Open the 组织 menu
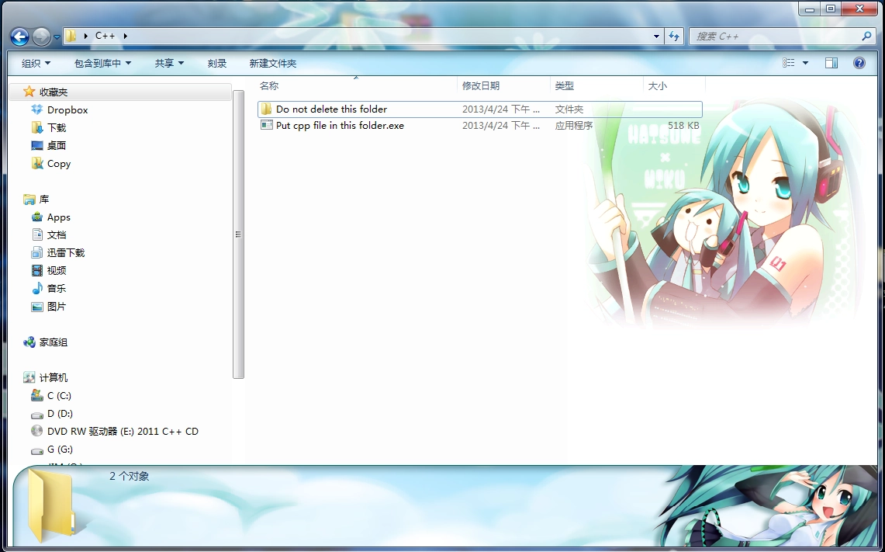Image resolution: width=885 pixels, height=552 pixels. [36, 64]
